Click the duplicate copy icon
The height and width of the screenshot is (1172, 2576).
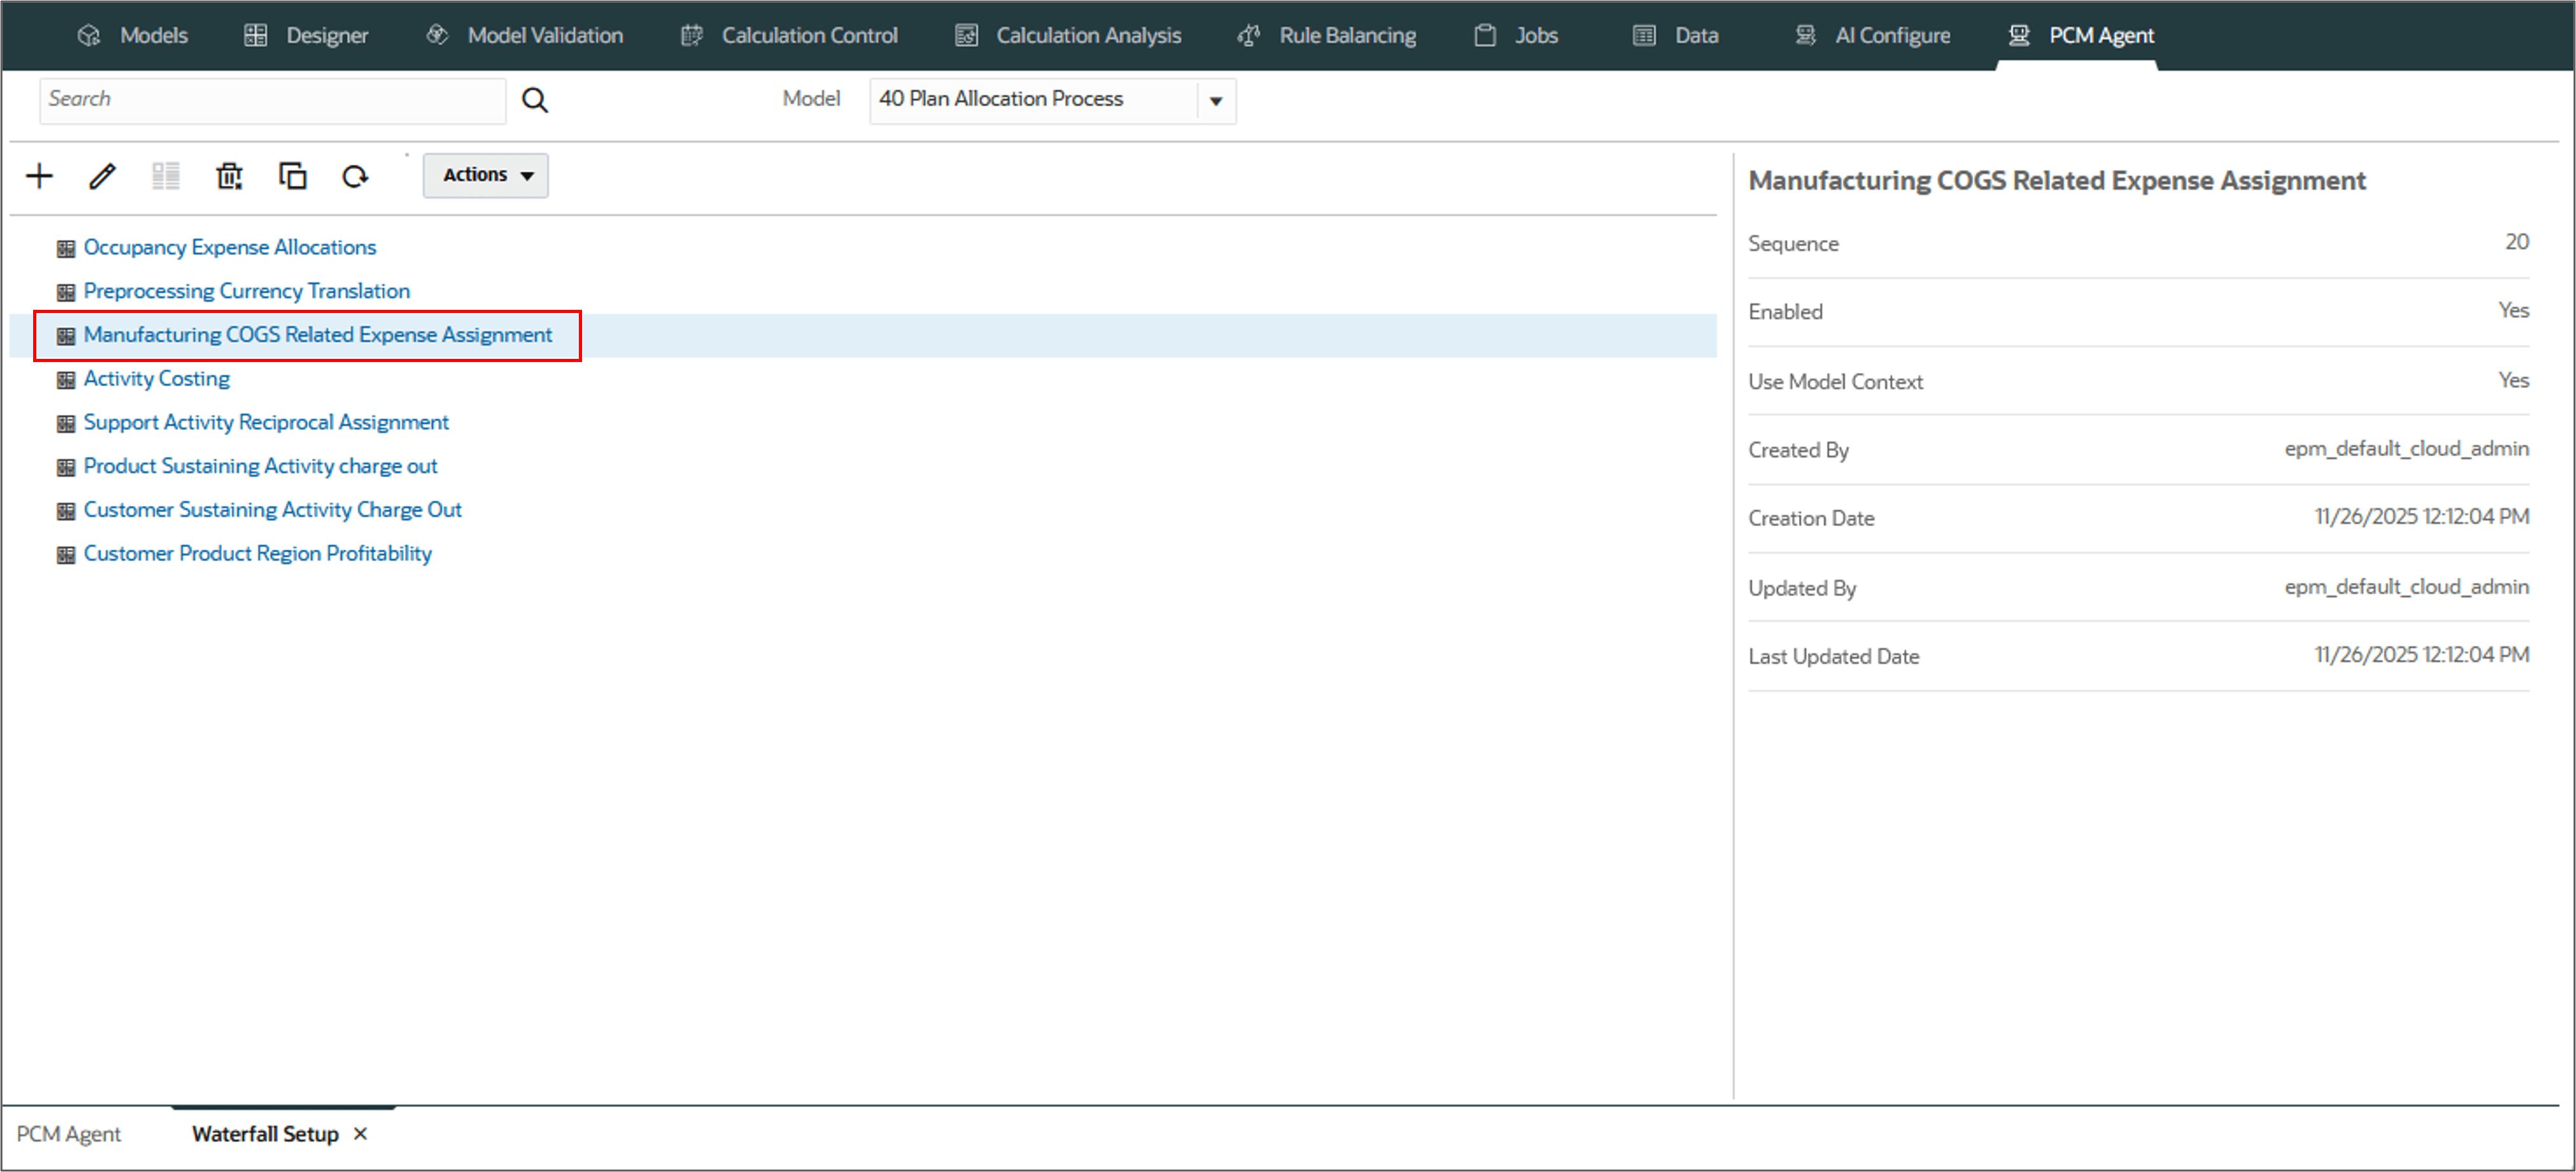(x=292, y=176)
